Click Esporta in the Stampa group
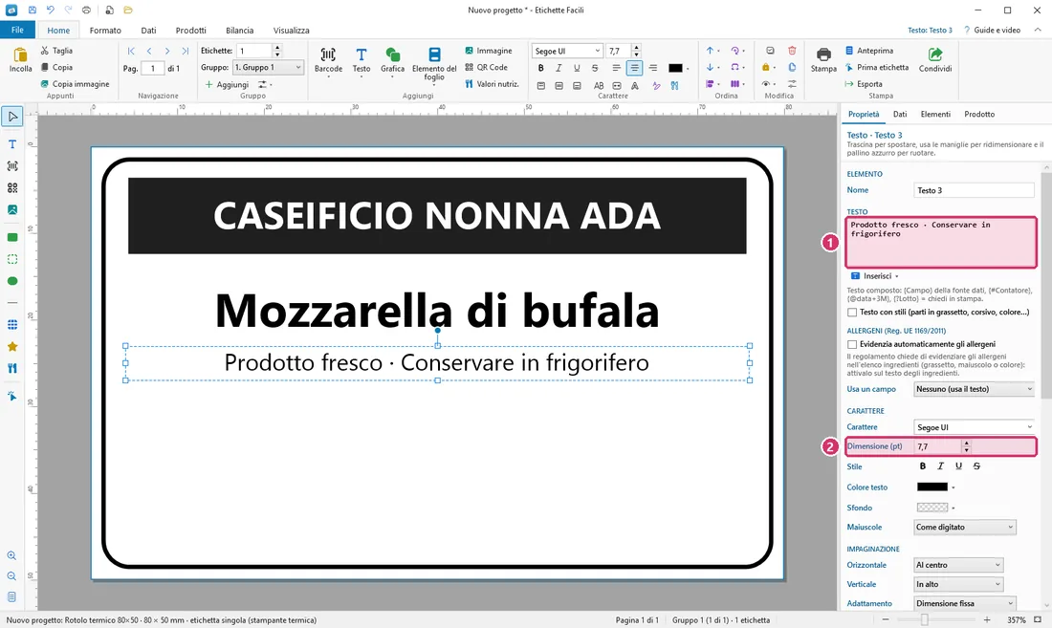Screen dimensions: 1052x628 pyautogui.click(x=865, y=84)
